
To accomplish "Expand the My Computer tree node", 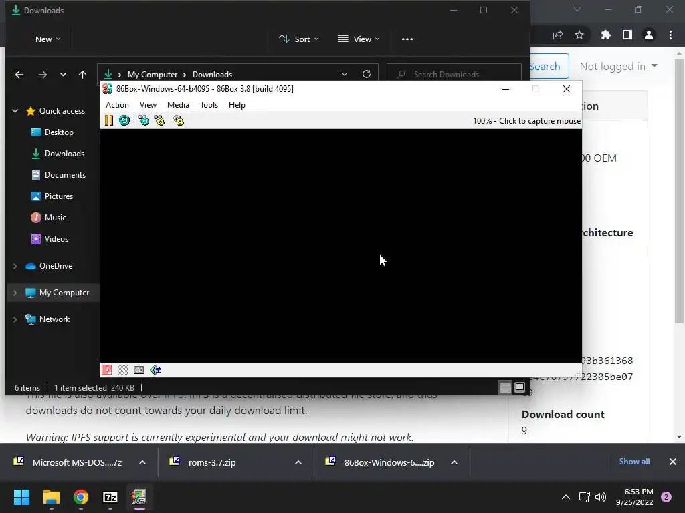I will click(x=15, y=293).
